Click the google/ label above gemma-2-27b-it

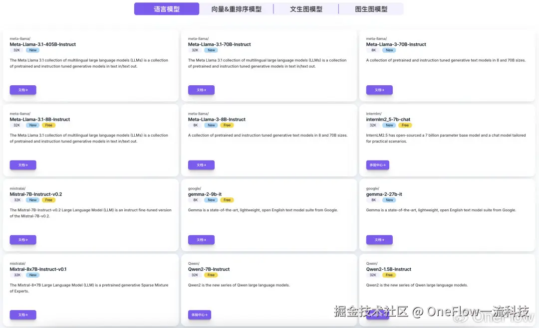click(373, 188)
